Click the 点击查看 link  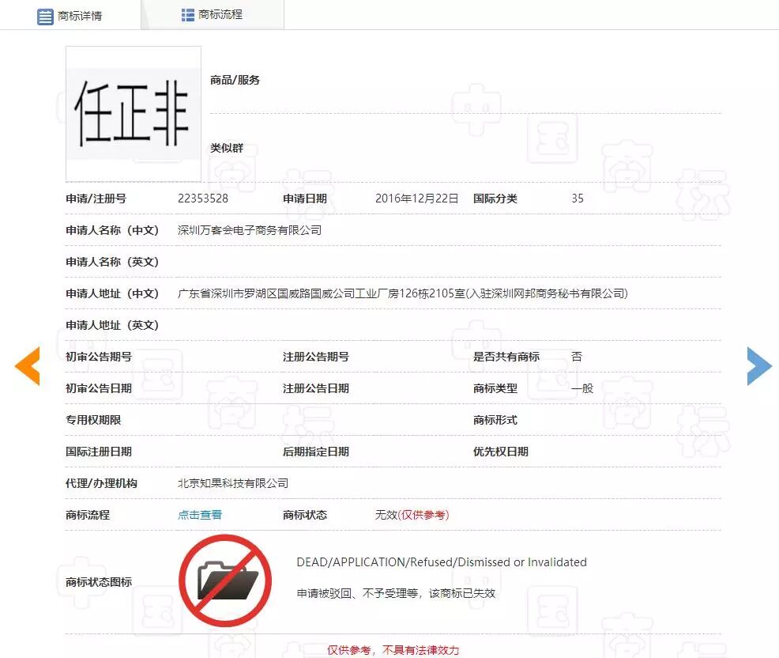point(200,515)
